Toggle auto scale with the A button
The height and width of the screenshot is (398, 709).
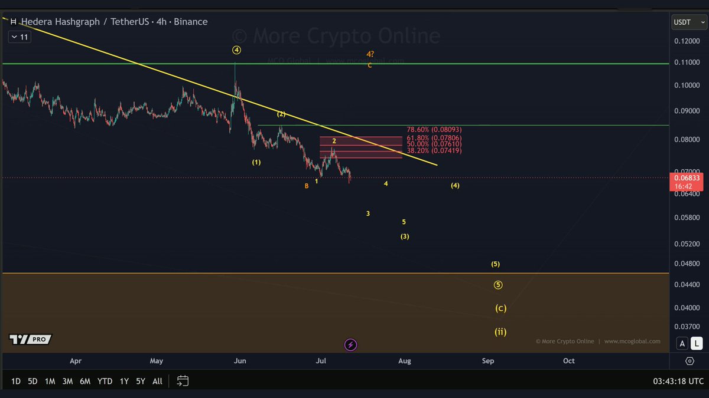coord(682,343)
